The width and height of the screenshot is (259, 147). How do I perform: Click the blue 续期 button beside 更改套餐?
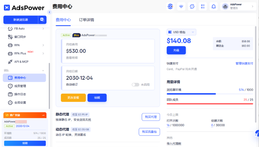coord(97,98)
